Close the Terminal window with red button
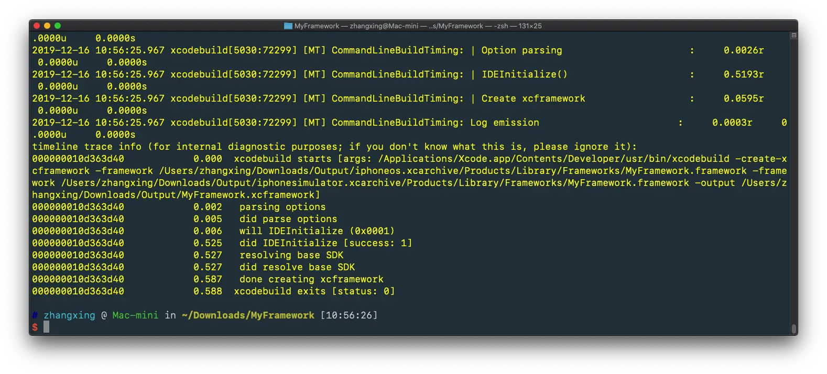The image size is (827, 374). tap(37, 26)
